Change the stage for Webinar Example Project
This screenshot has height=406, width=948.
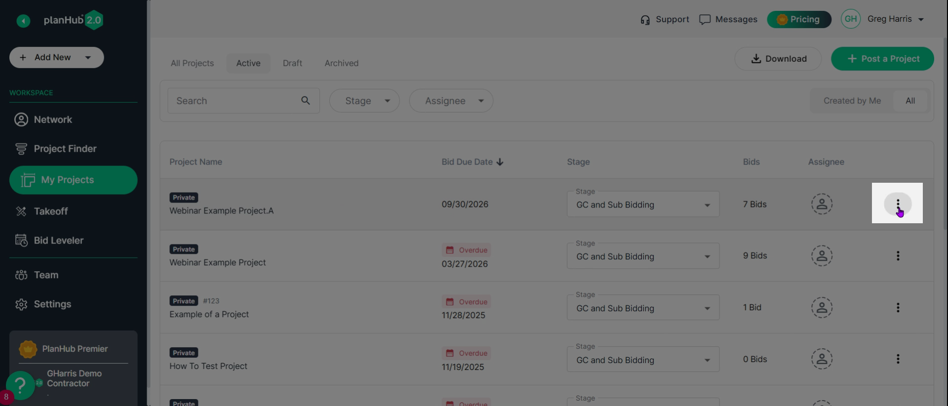coord(643,256)
